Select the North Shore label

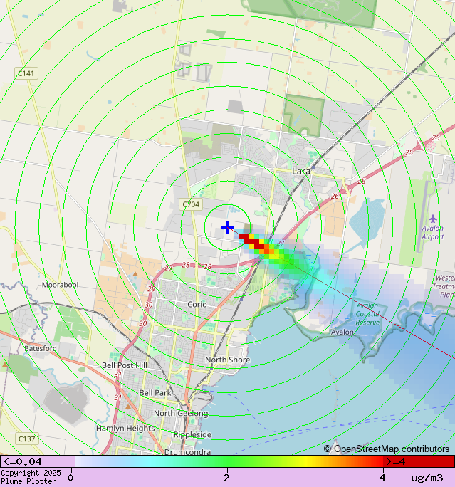(x=228, y=360)
